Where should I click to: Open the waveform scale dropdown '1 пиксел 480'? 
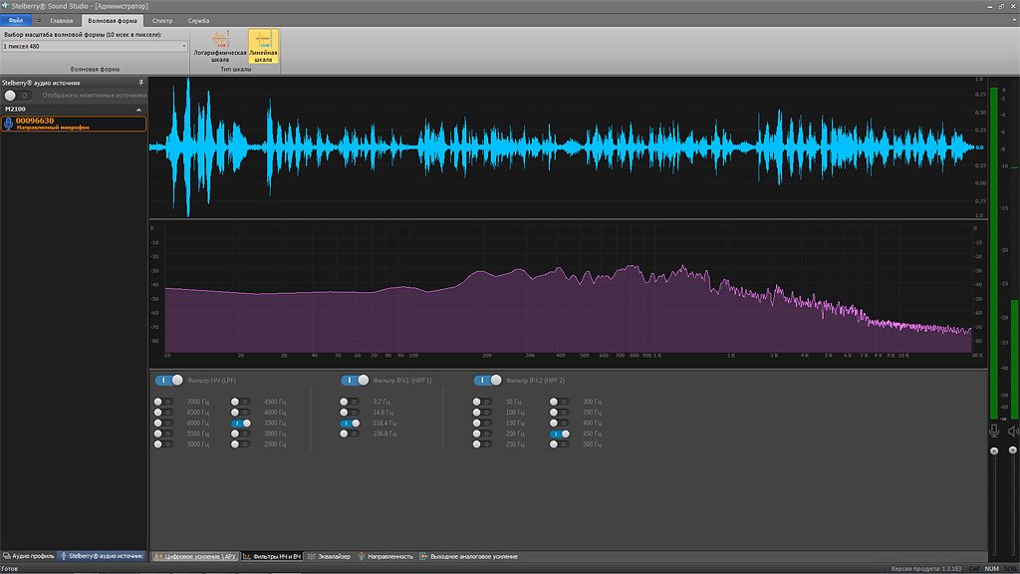95,46
